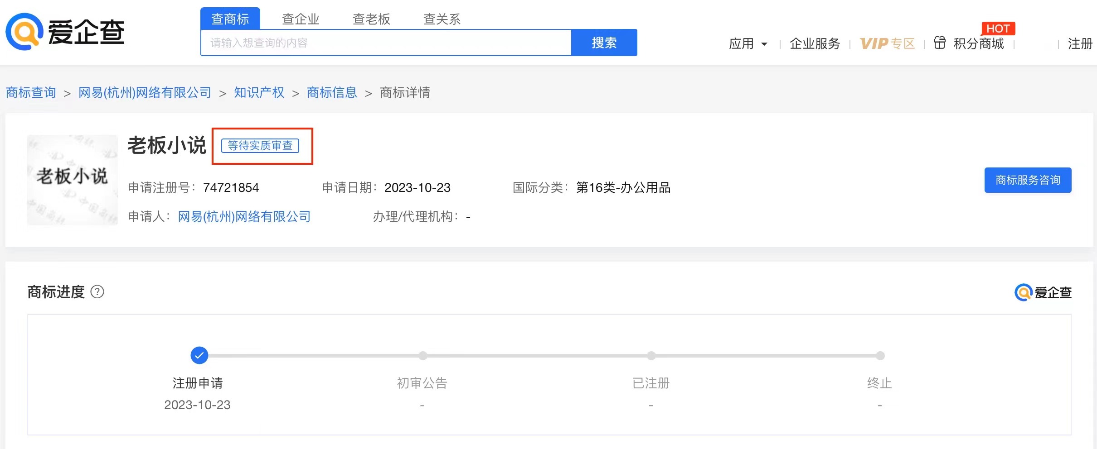The image size is (1097, 449).
Task: Click the 爱企查 logo at top left
Action: tap(65, 32)
